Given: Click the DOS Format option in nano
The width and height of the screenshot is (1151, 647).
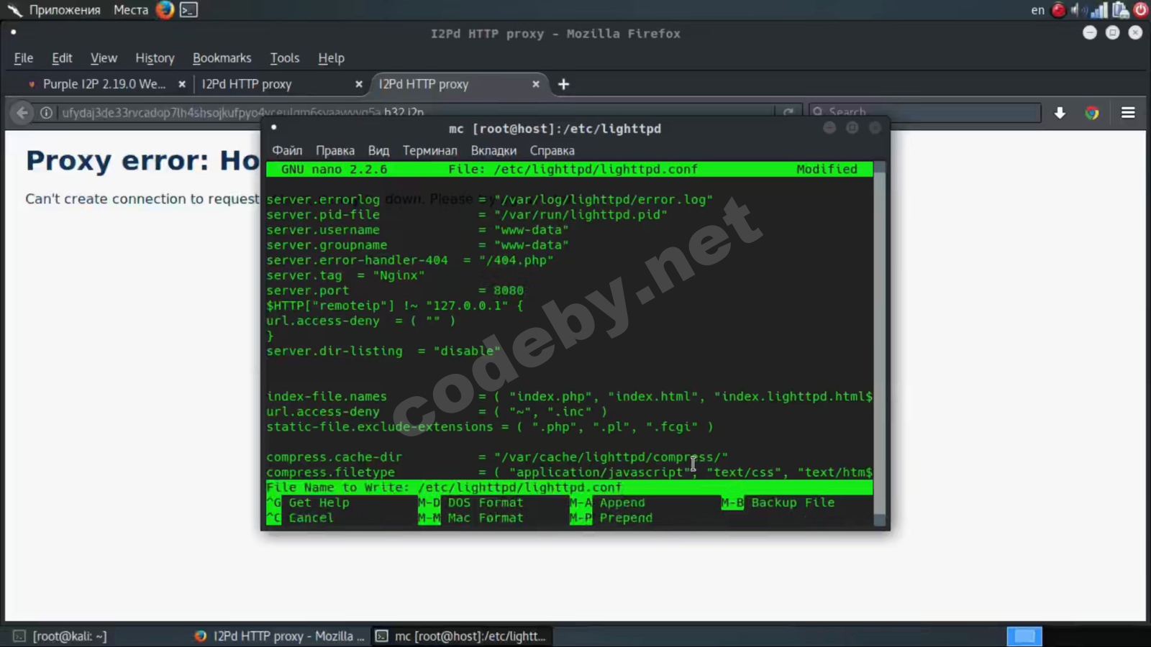Looking at the screenshot, I should [x=470, y=503].
